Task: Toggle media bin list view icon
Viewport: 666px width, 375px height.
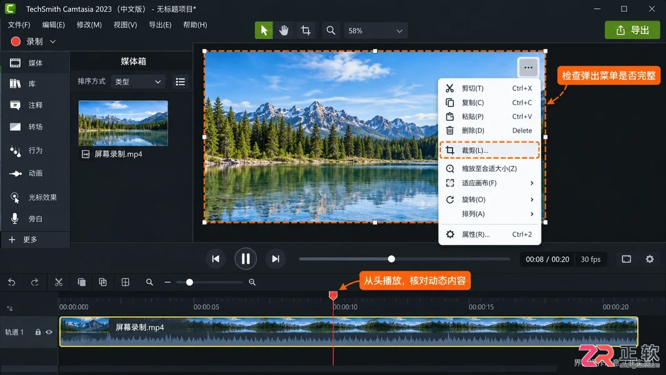Action: tap(180, 81)
